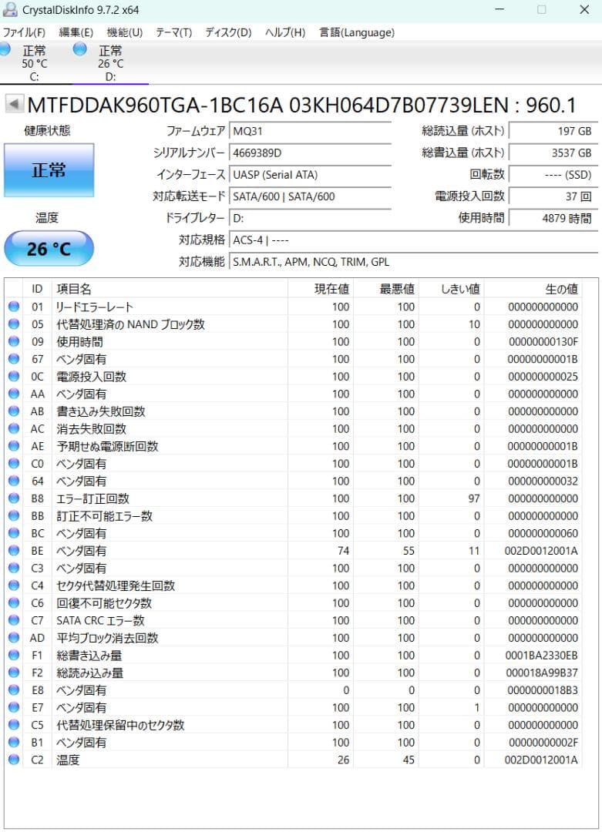Click the transfer mode field SATA/600 | SATA/600
Screen dimensions: 602x832
pos(310,197)
